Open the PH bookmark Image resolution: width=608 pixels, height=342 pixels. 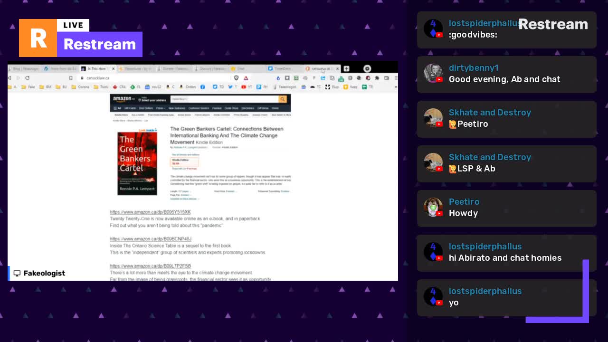coord(262,87)
